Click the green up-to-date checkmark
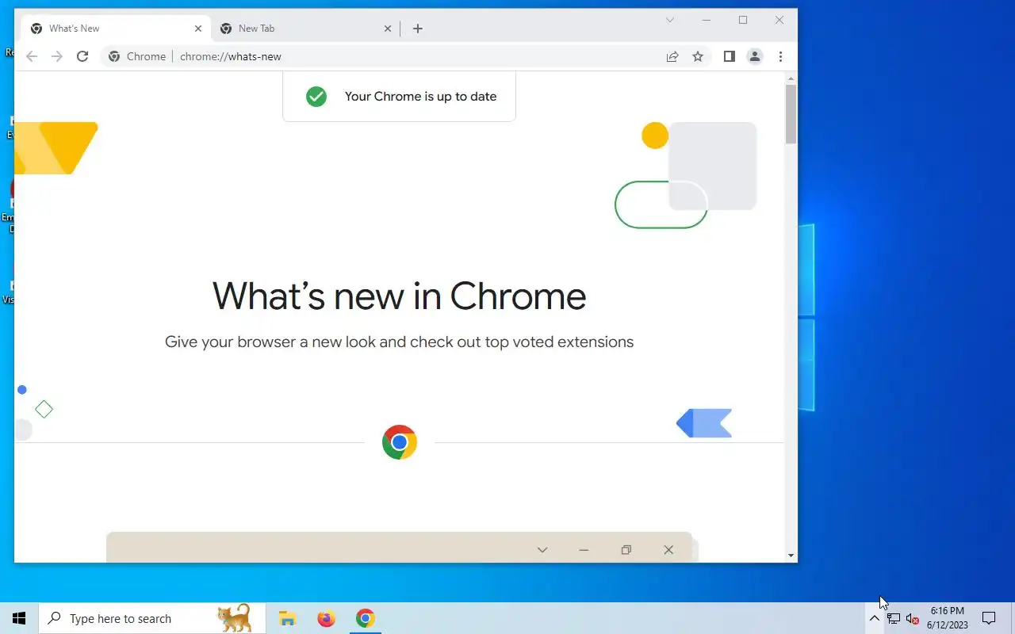The height and width of the screenshot is (634, 1015). point(316,97)
